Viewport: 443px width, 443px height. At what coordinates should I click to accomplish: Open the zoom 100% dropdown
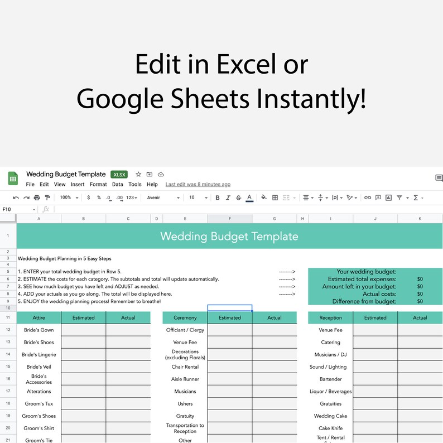click(69, 198)
